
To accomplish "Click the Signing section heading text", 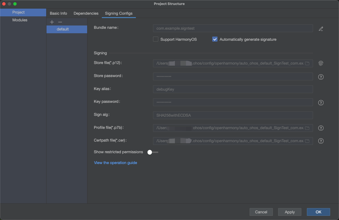I will click(100, 53).
